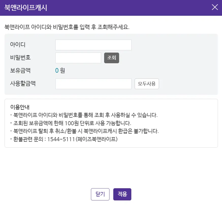This screenshot has height=205, width=222.
Task: Click the 조회 lookup button
Action: pyautogui.click(x=112, y=58)
